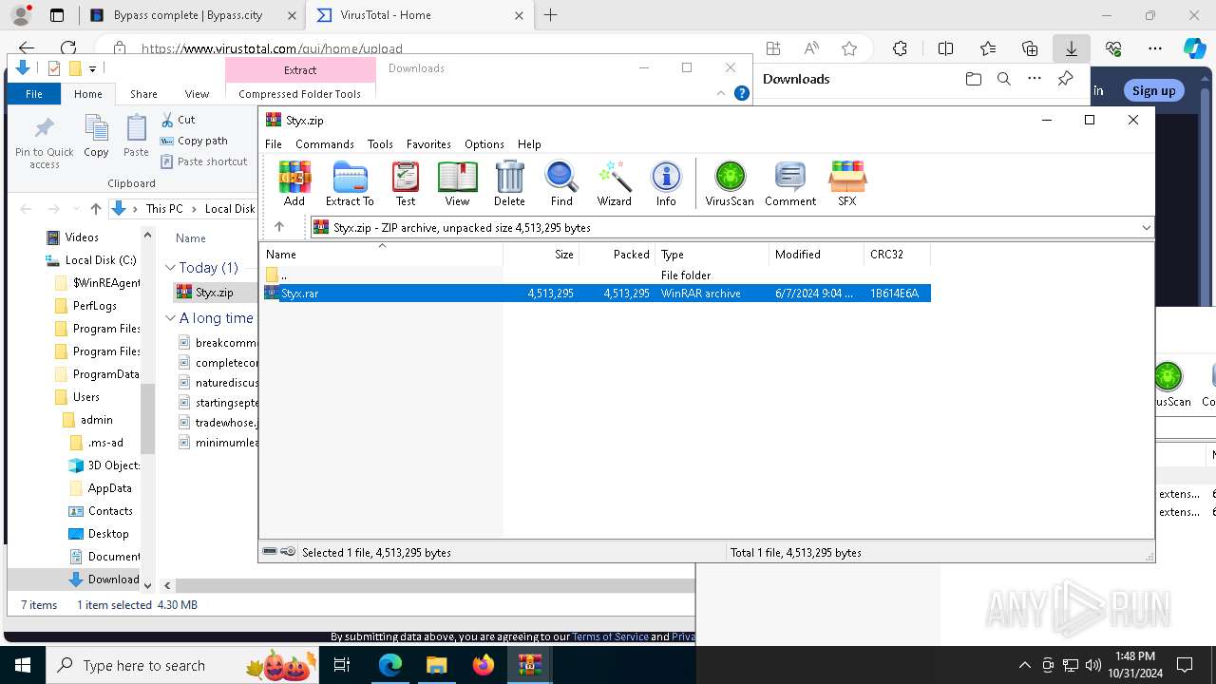Open the Comment tool
Image resolution: width=1216 pixels, height=684 pixels.
pos(790,183)
